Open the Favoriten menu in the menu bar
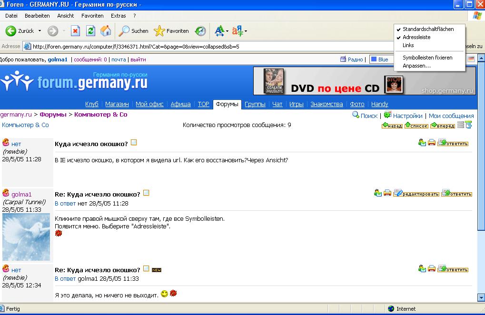This screenshot has height=315, width=485. [x=92, y=16]
